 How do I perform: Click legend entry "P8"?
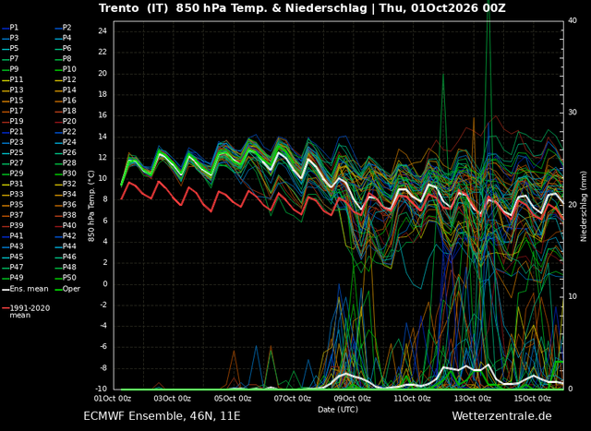[63, 59]
